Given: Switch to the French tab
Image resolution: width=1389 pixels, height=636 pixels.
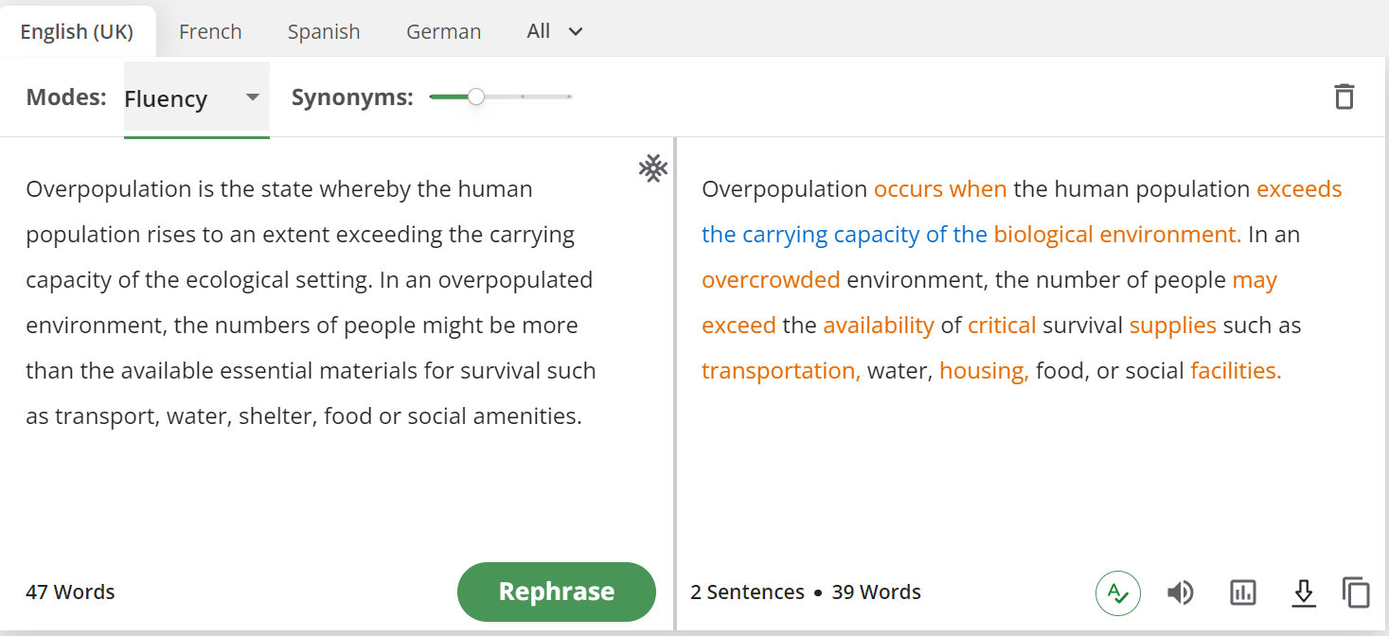Looking at the screenshot, I should 210,32.
